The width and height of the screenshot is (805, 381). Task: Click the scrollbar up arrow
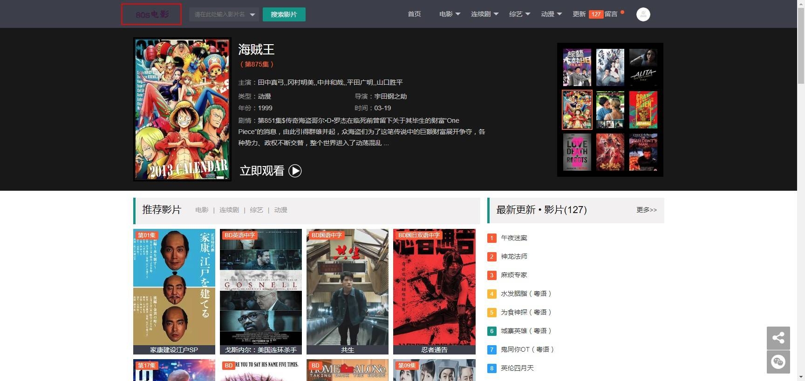pyautogui.click(x=801, y=4)
